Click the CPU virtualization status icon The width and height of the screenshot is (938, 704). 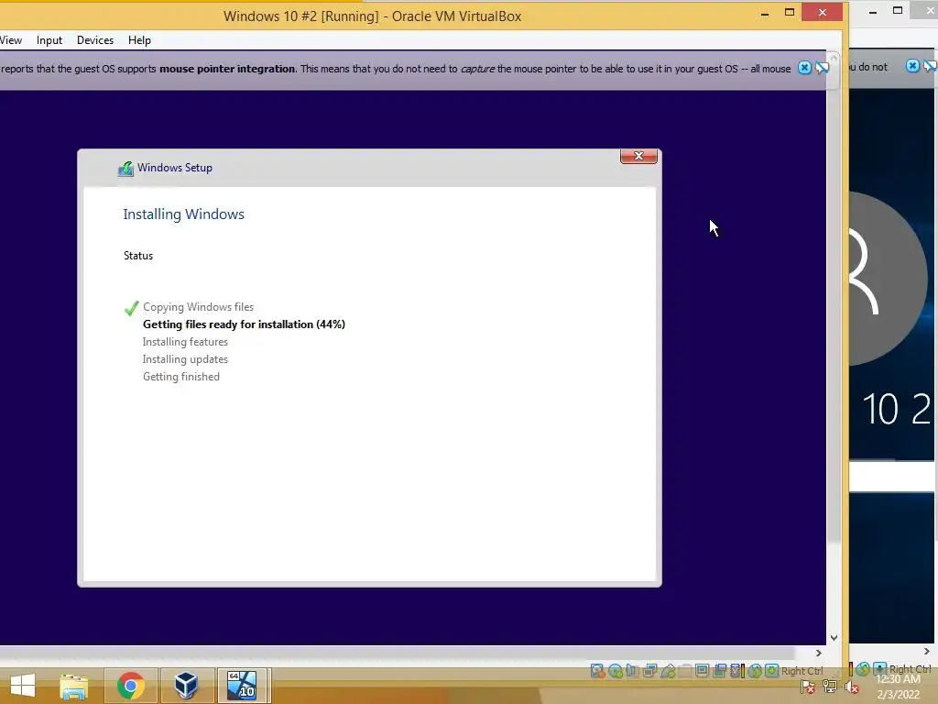pos(736,670)
